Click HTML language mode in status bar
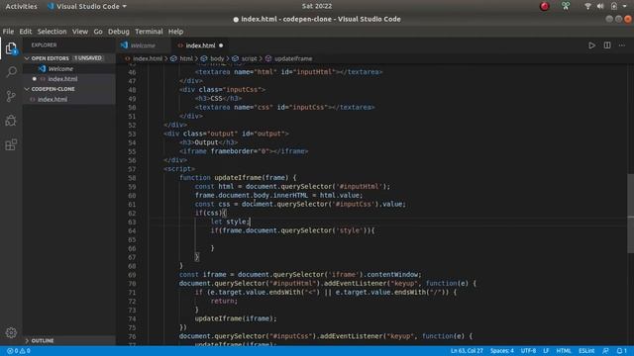The height and width of the screenshot is (356, 634). click(564, 351)
